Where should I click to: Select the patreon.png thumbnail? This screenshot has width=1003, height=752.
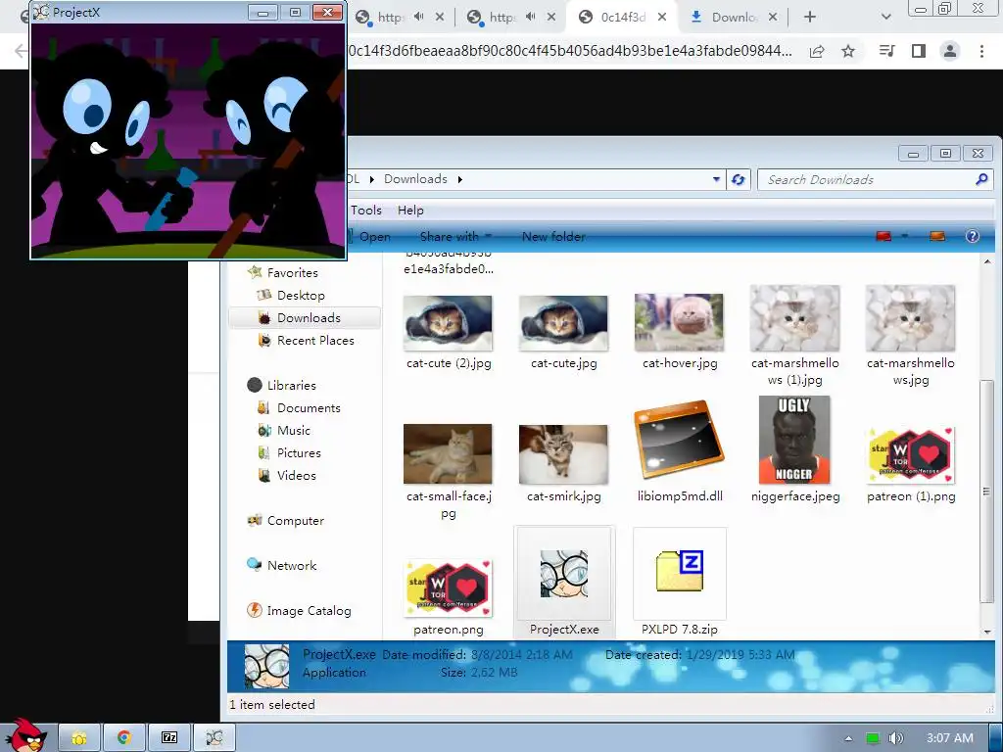[x=448, y=587]
